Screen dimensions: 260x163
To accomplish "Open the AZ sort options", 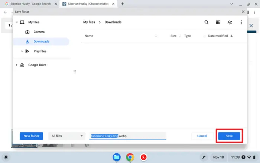I will point(230,22).
